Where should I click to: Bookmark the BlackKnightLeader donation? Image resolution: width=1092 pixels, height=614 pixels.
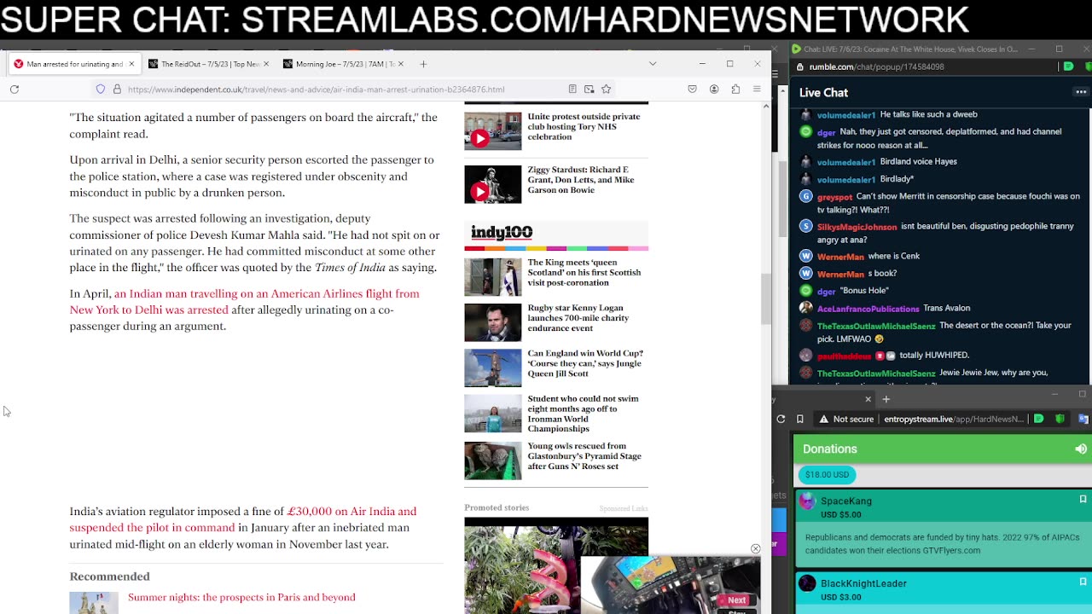click(x=1083, y=582)
